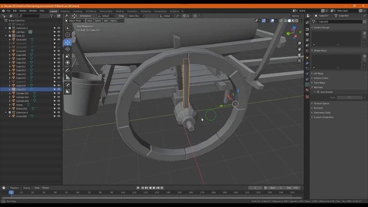Select the Cube.017 row in outliner

(30, 90)
